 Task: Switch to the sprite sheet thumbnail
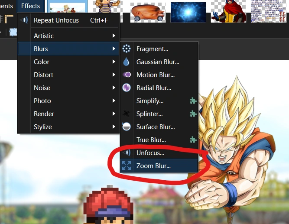[269, 11]
